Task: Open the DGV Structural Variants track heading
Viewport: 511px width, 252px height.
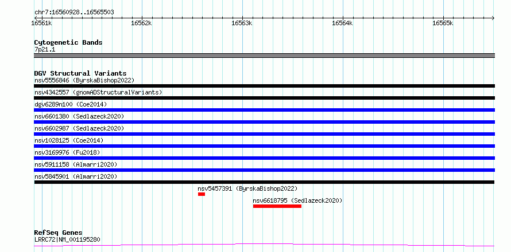Action: 80,73
